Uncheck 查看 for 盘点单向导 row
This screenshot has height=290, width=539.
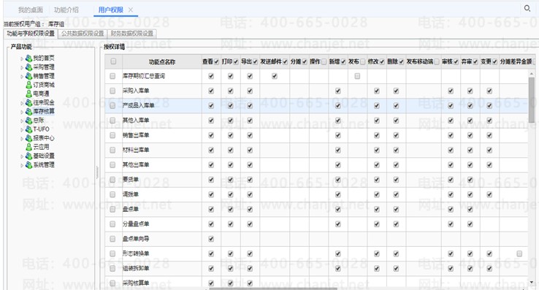(211, 239)
